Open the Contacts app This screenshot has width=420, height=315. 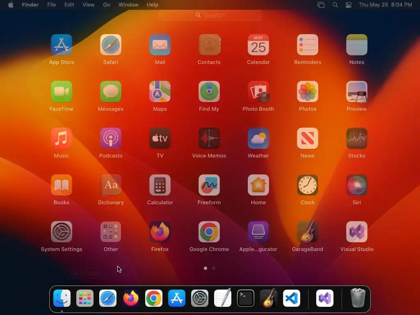(x=209, y=45)
